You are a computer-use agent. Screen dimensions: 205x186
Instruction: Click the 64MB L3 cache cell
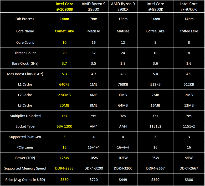point(123,105)
